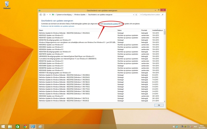Select 'KB3054464: Update voor Windows 8.1' row

coord(101,63)
